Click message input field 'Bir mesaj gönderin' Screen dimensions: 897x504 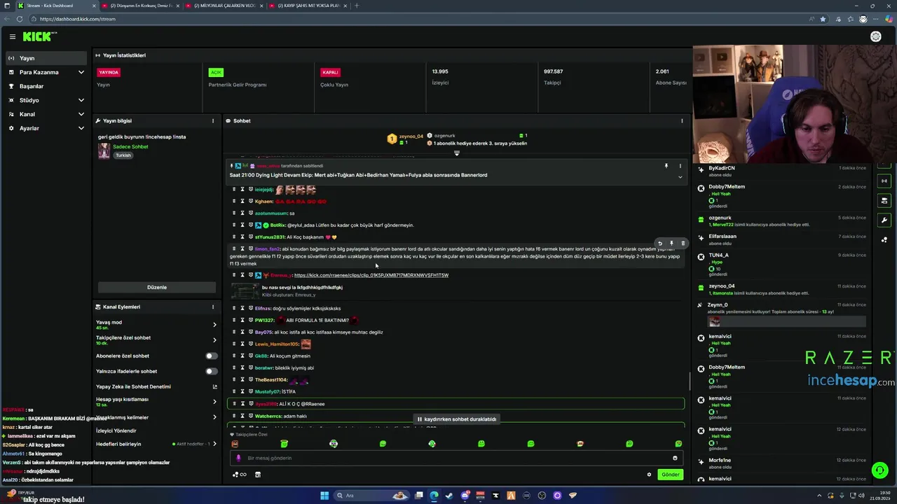click(x=456, y=458)
